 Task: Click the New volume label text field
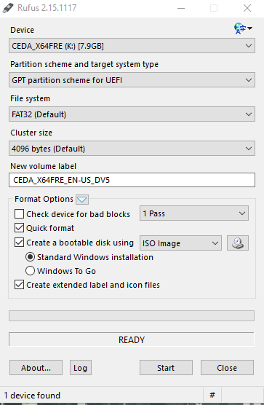(x=132, y=180)
